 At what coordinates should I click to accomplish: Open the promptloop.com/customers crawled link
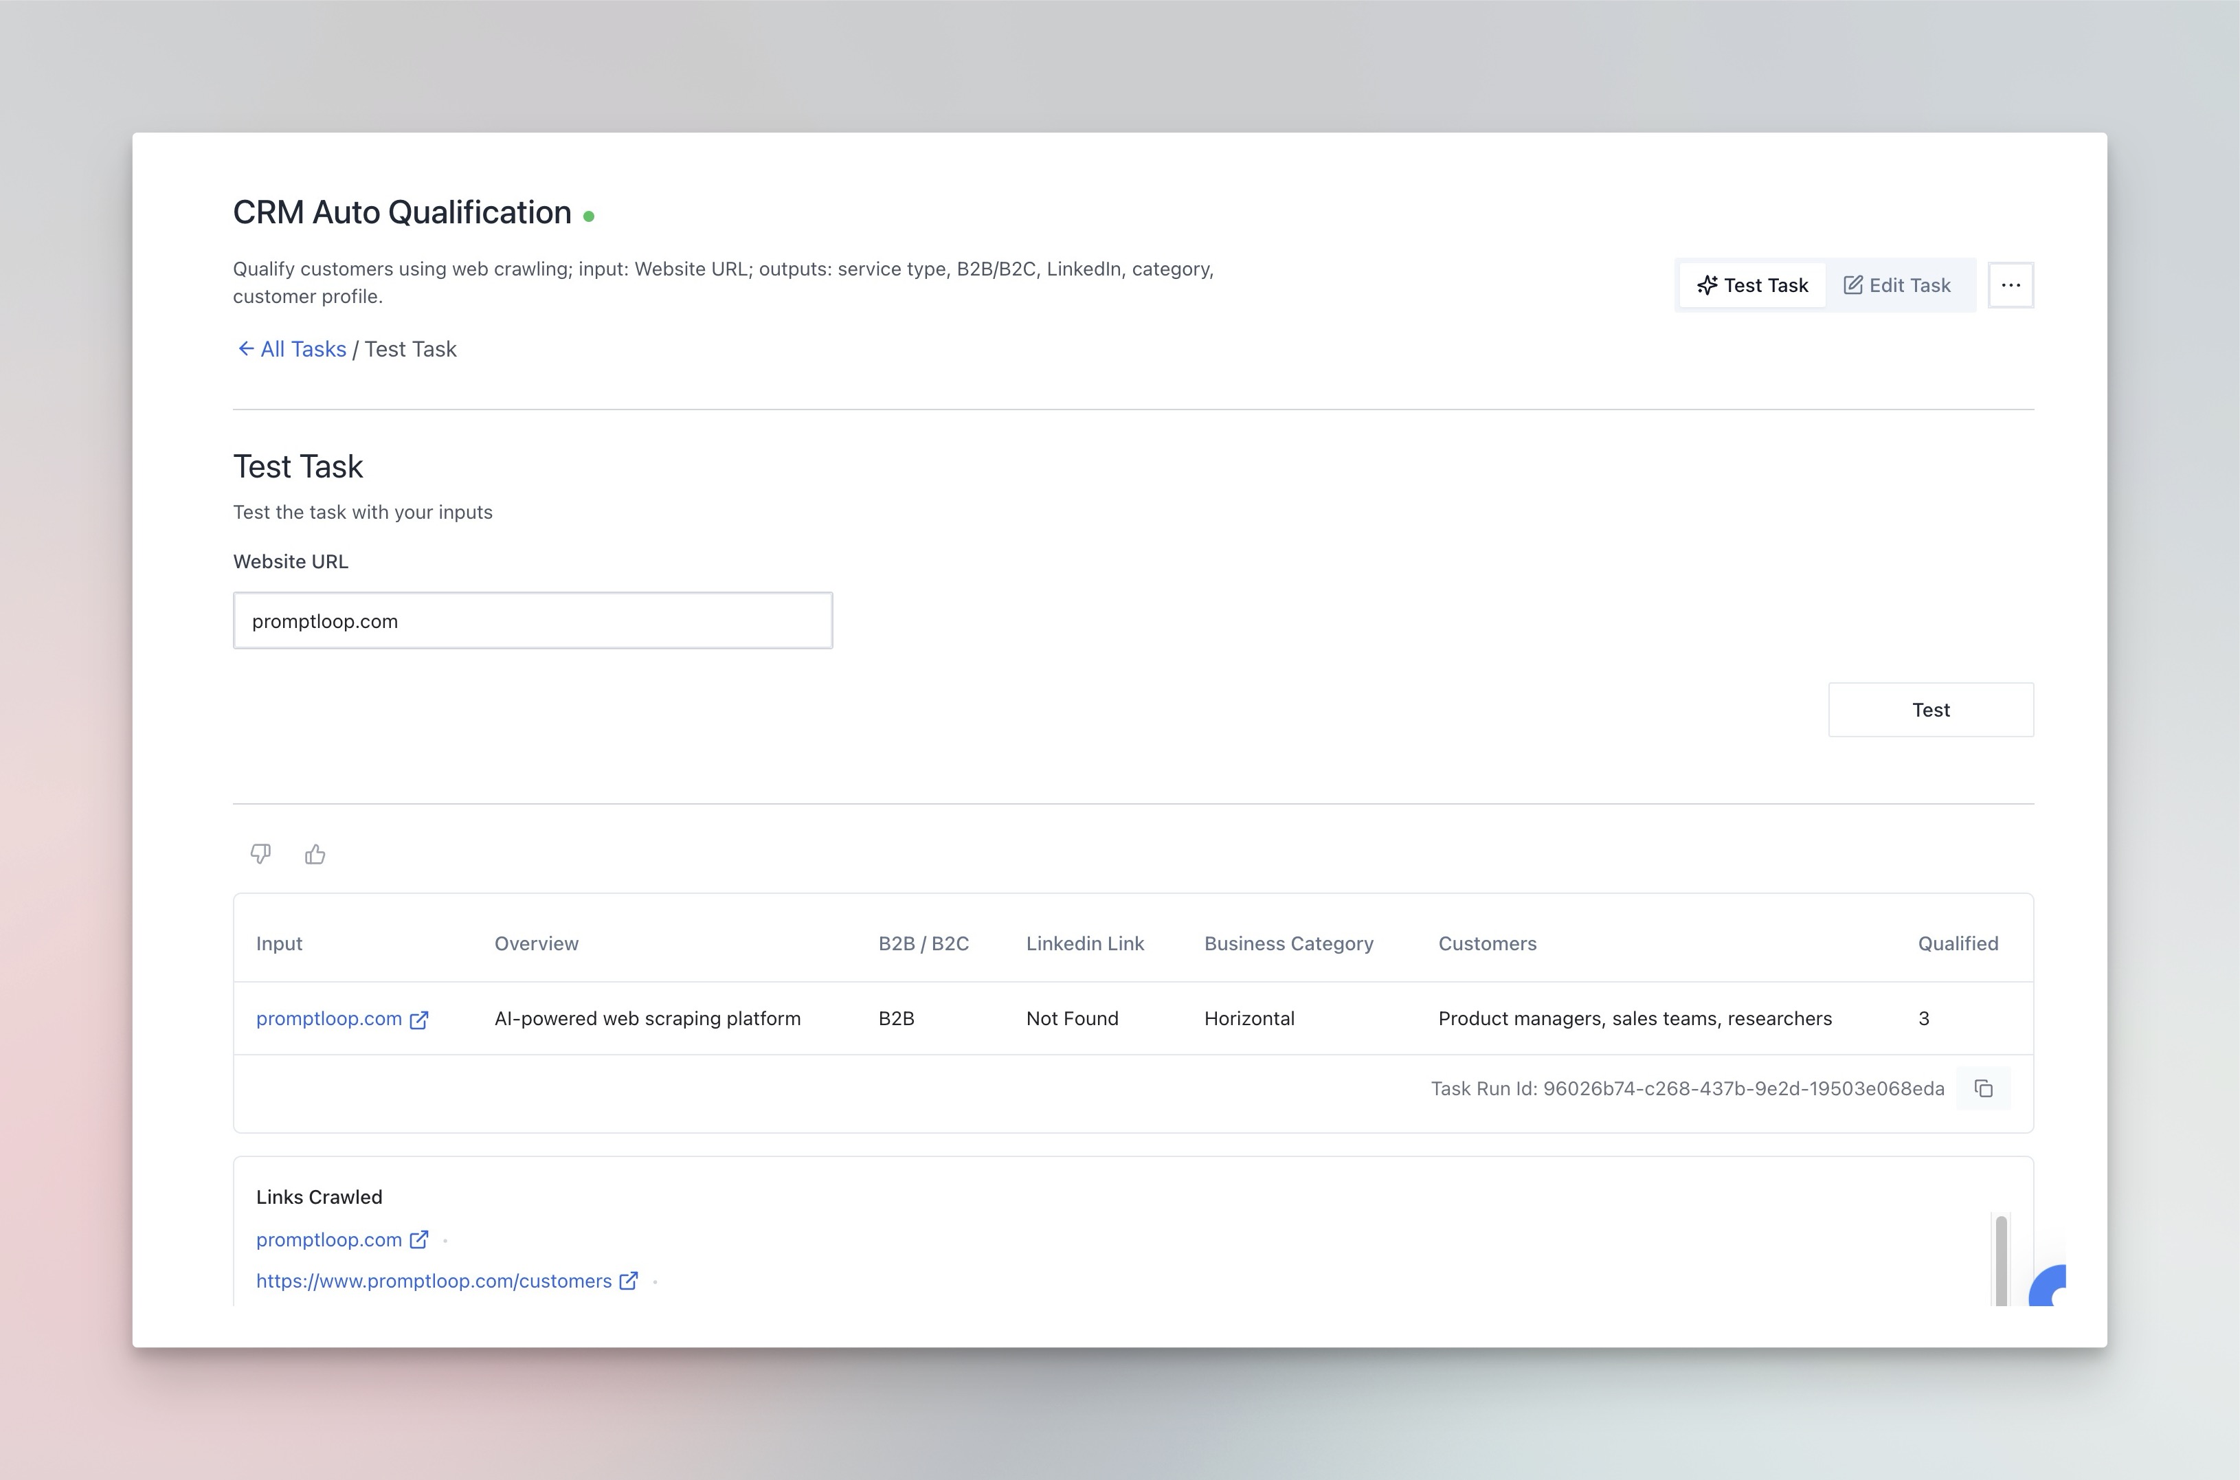(x=434, y=1281)
